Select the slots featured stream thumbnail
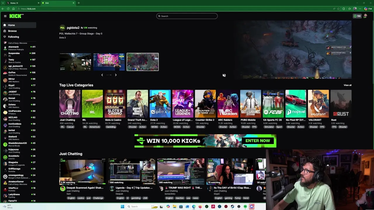Image resolution: width=374 pixels, height=210 pixels. 109,62
